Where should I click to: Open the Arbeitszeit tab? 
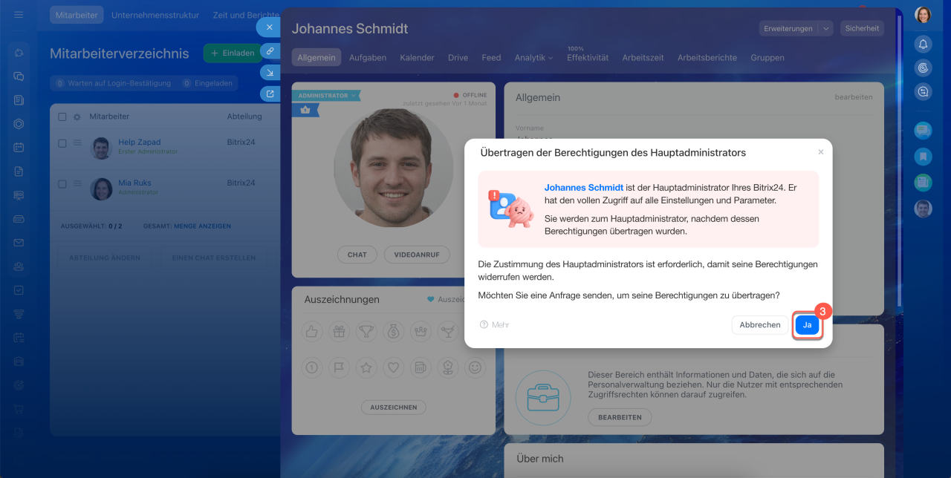click(643, 57)
